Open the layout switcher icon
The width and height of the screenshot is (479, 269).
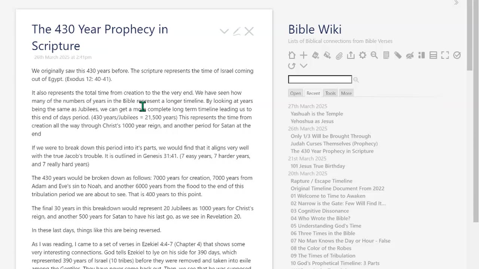point(421,55)
